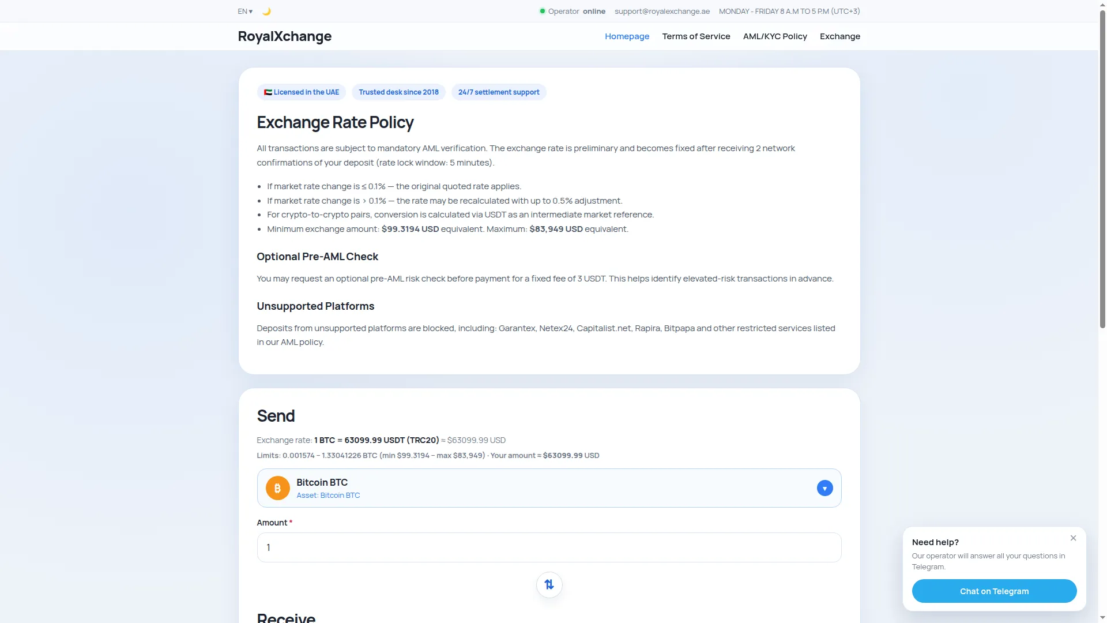Click the page vertical scrollbar
This screenshot has width=1107, height=623.
point(1102,311)
